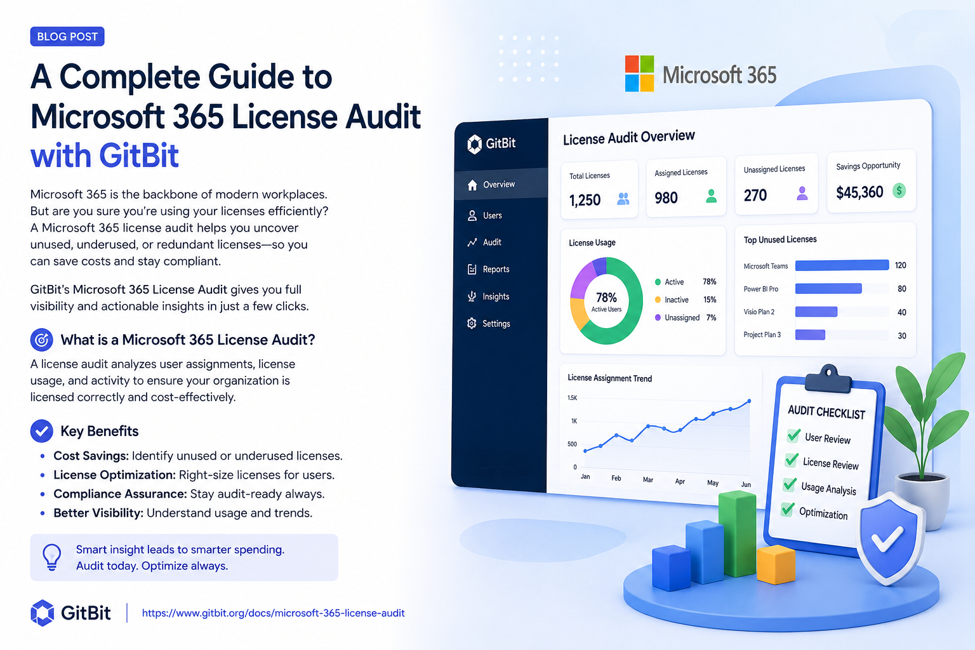Click the Assigned Licenses card
Viewport: 975px width, 650px height.
(x=686, y=187)
